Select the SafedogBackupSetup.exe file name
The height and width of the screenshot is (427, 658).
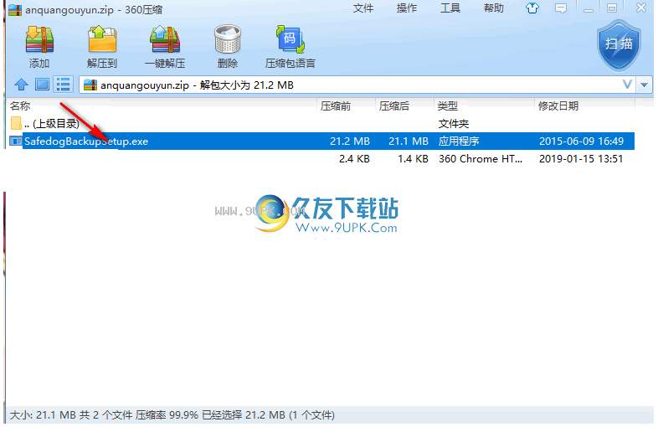click(x=86, y=141)
